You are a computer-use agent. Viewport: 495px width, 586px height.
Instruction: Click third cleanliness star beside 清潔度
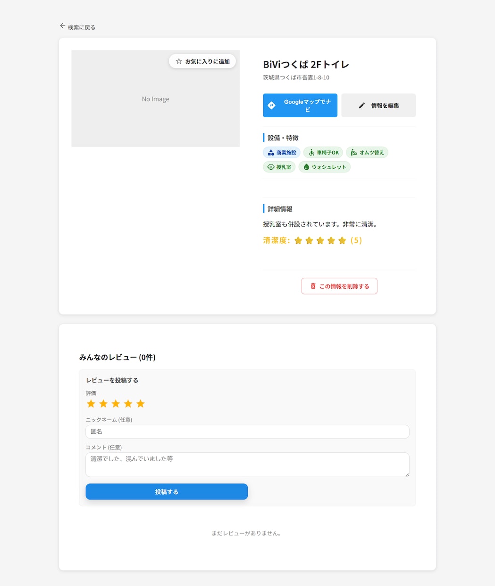pyautogui.click(x=320, y=241)
